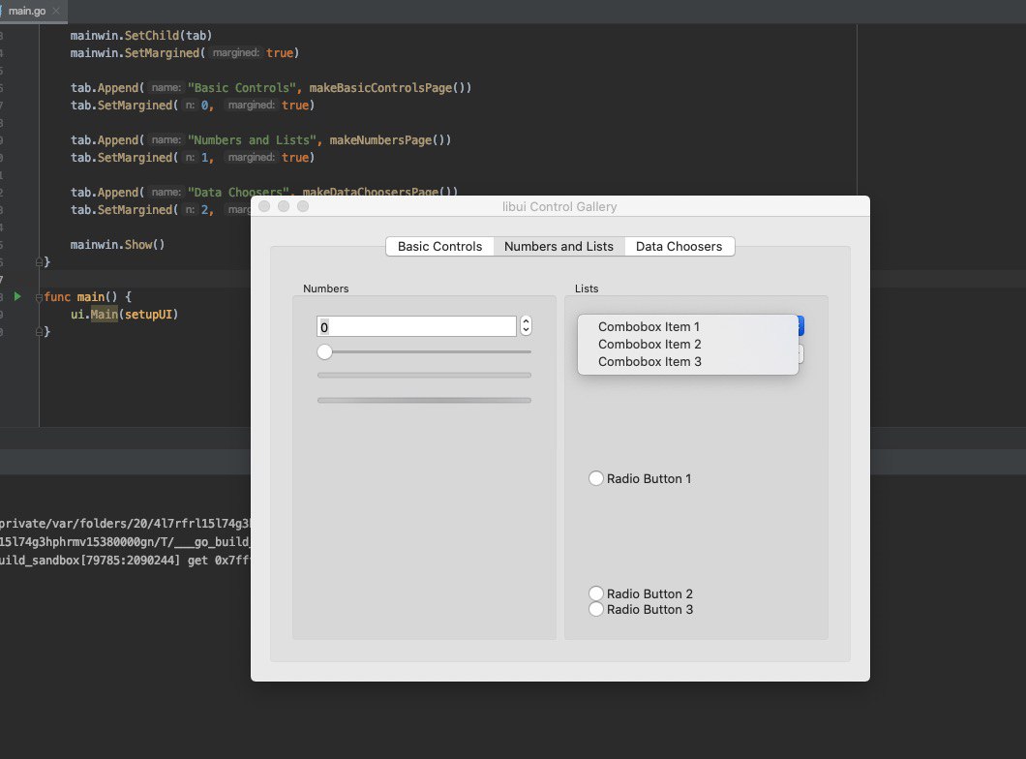The image size is (1026, 759).
Task: Click the progress bar below the slider
Action: pyautogui.click(x=424, y=376)
